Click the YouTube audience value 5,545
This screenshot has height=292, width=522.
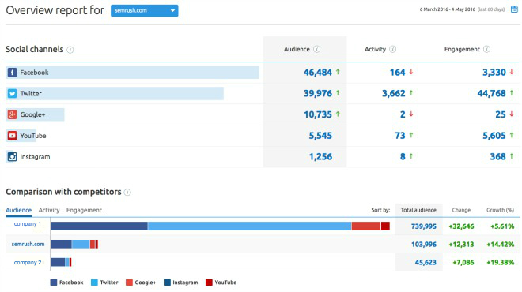(320, 136)
